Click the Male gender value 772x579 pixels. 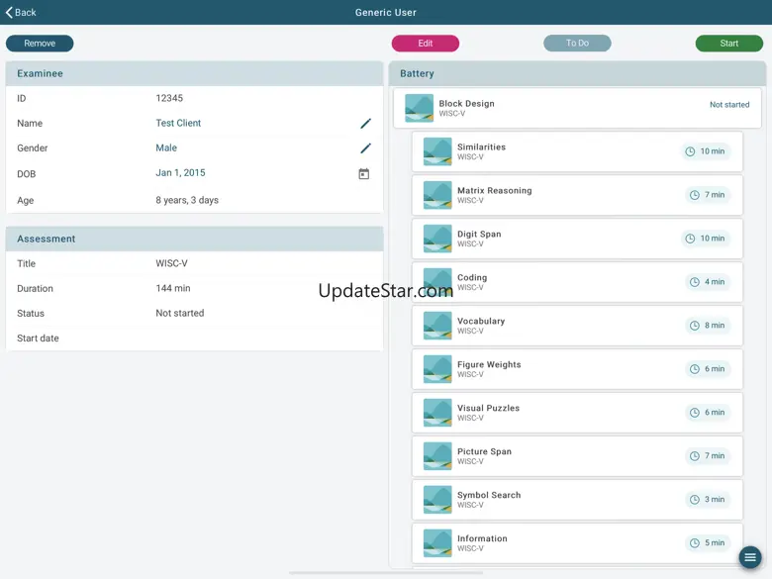coord(166,147)
